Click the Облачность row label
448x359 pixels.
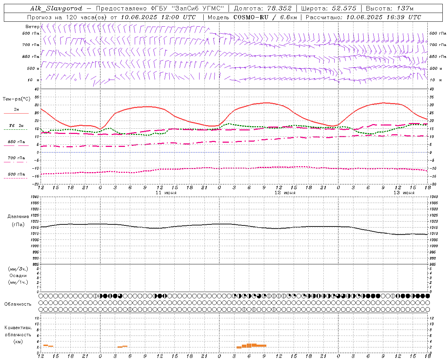point(18,304)
